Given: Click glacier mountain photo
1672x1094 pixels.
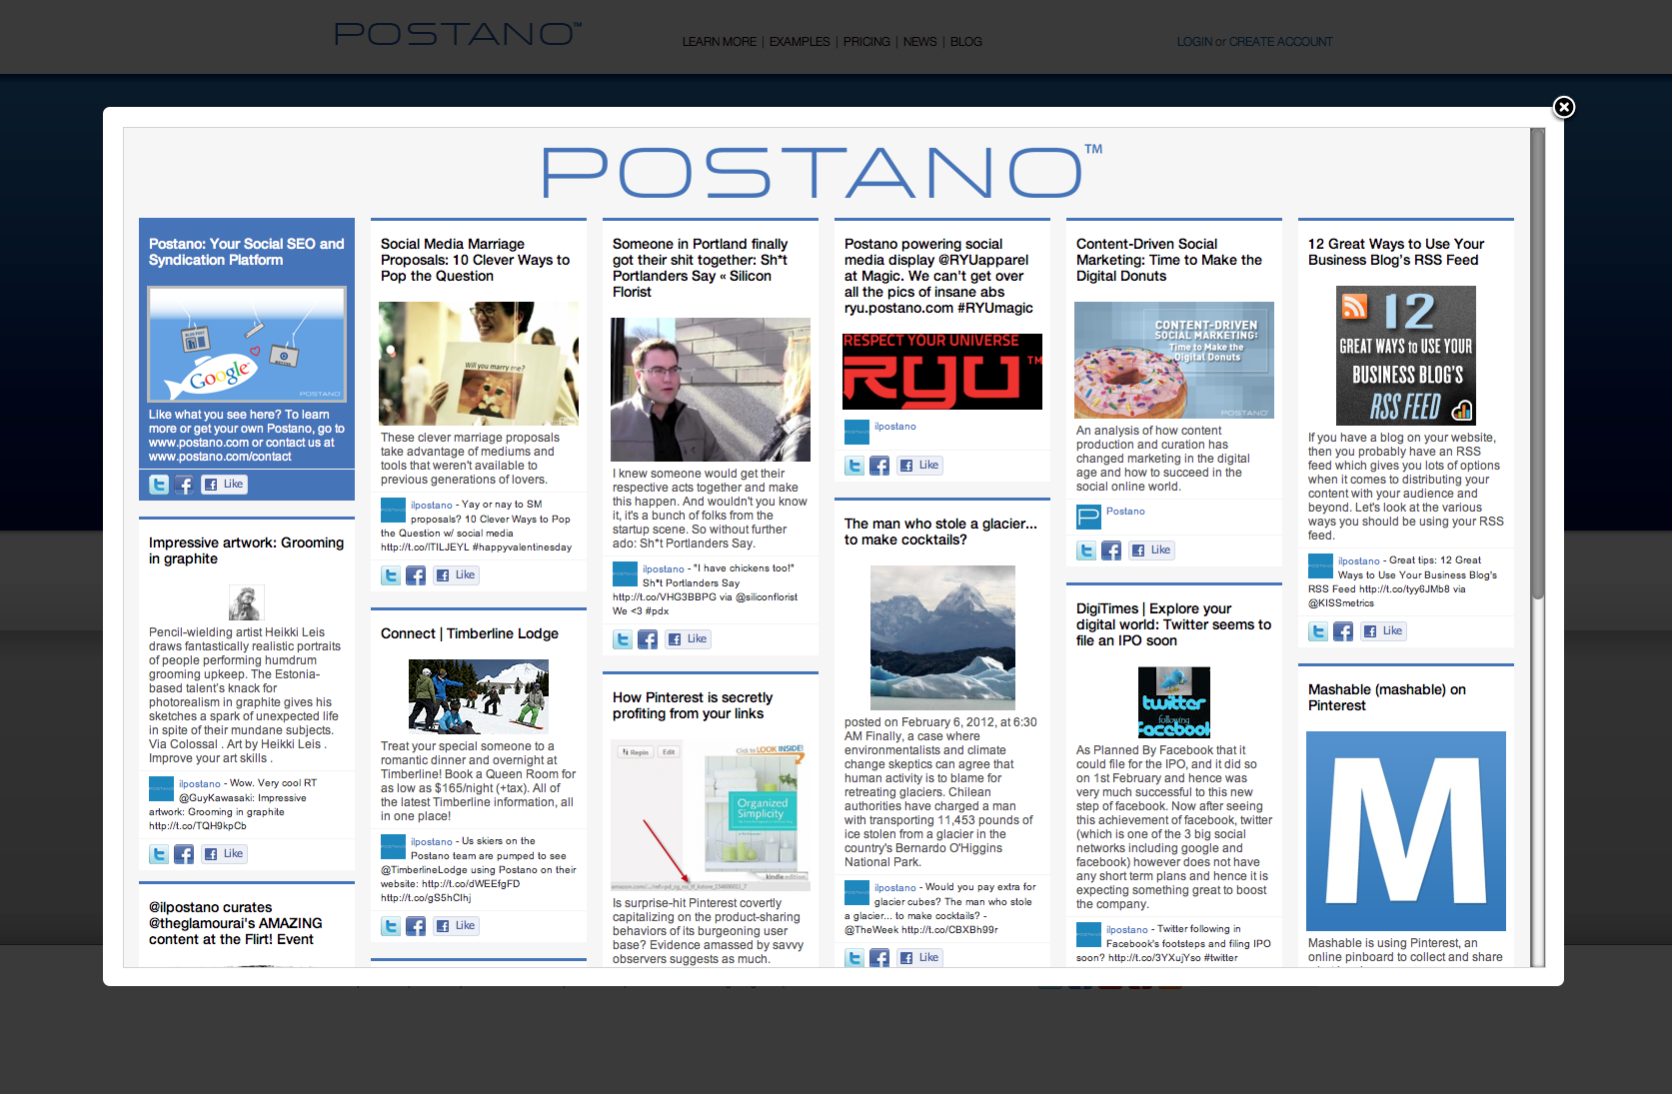Looking at the screenshot, I should click(942, 637).
